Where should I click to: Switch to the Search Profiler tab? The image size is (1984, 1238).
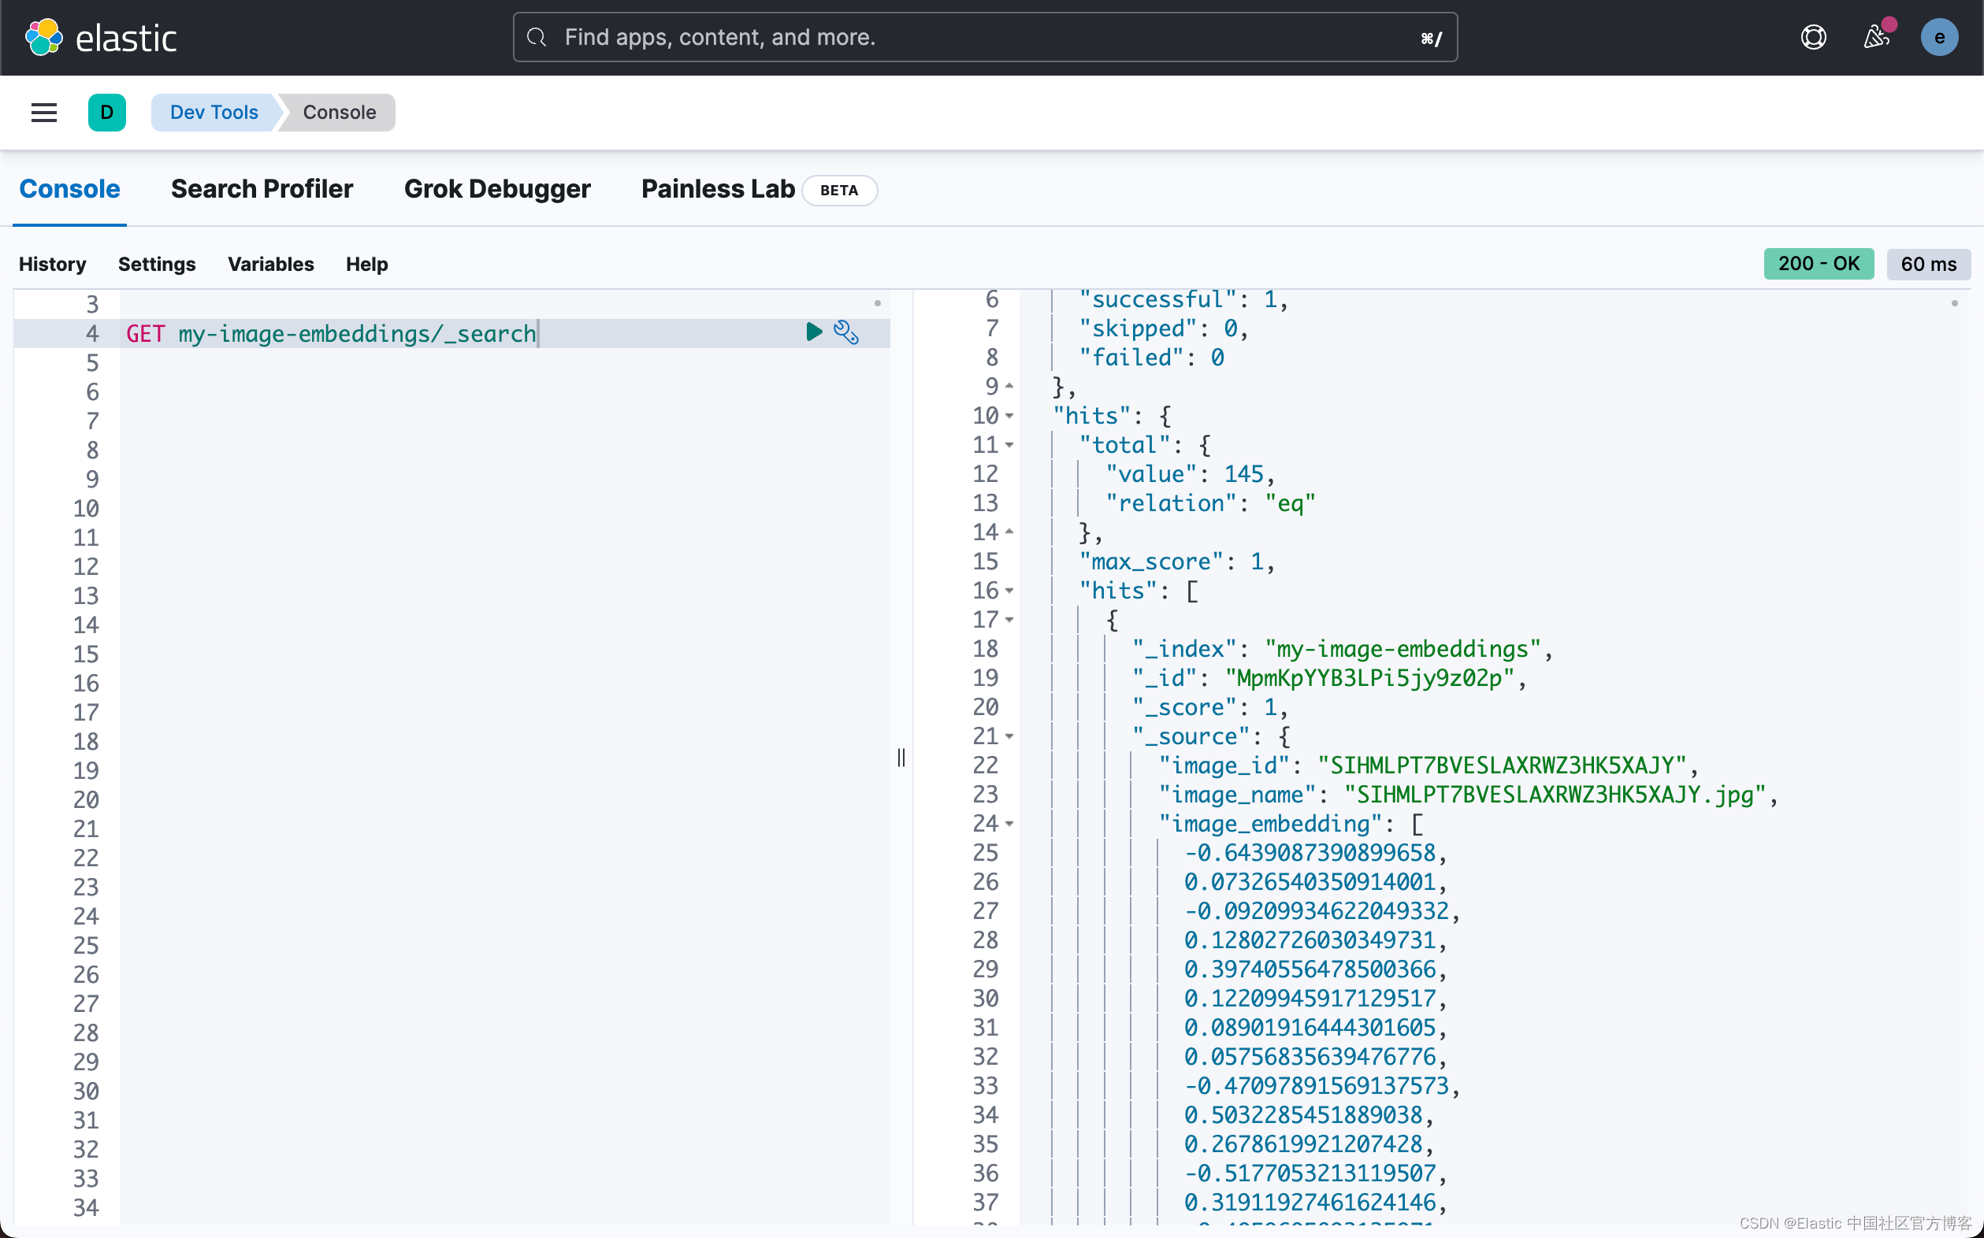pos(262,189)
